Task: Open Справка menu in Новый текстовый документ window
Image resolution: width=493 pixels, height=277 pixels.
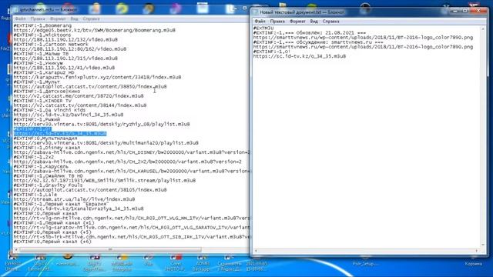Action: 330,22
